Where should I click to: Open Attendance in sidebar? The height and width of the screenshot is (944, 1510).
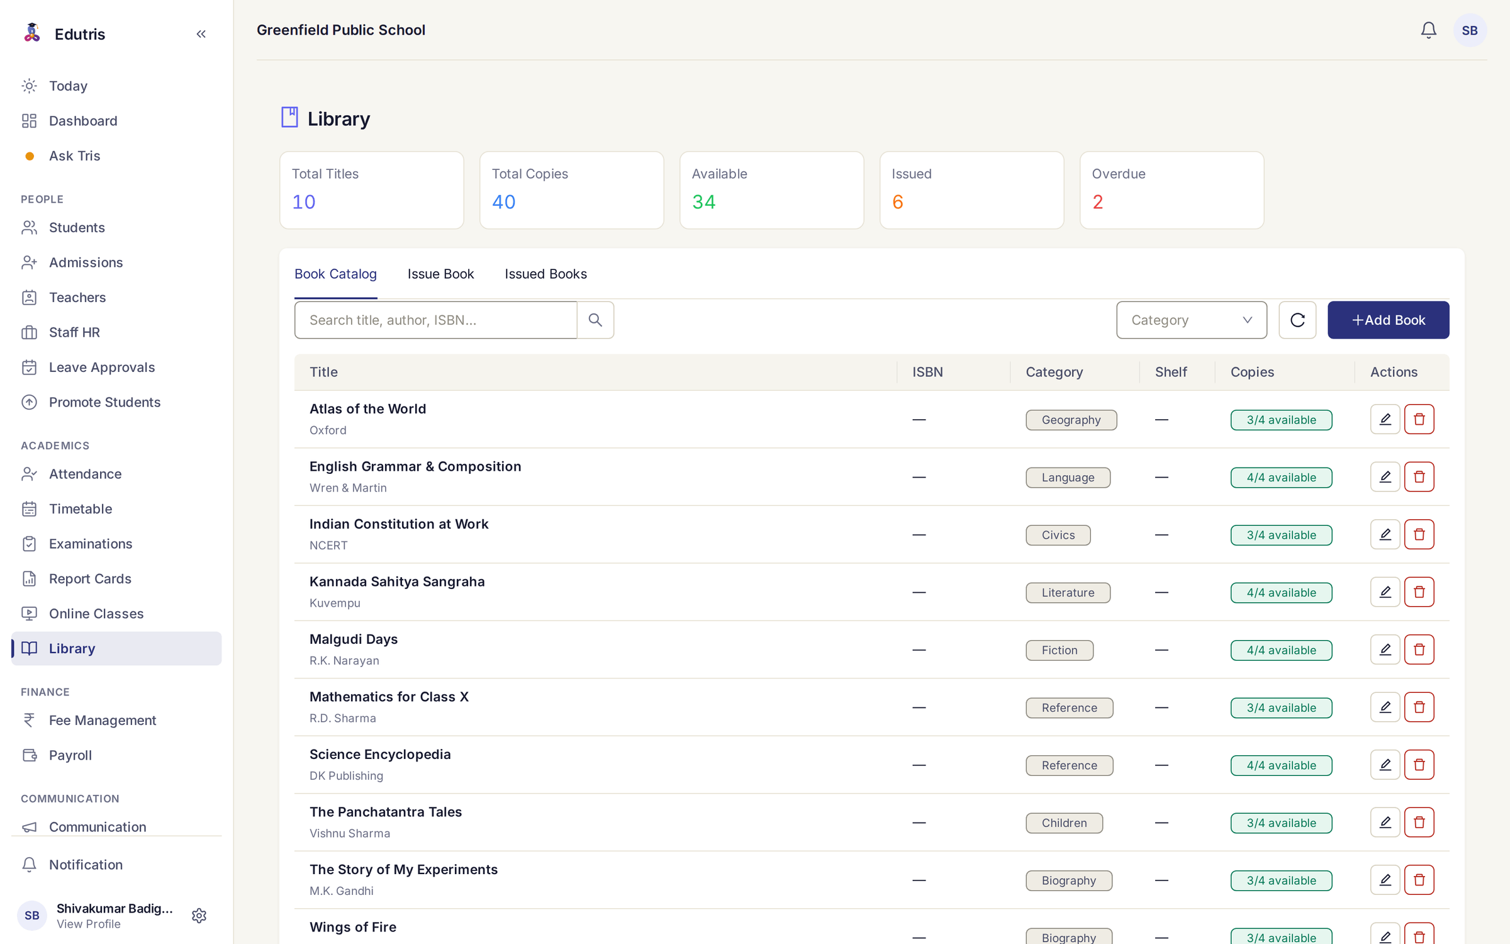(116, 474)
